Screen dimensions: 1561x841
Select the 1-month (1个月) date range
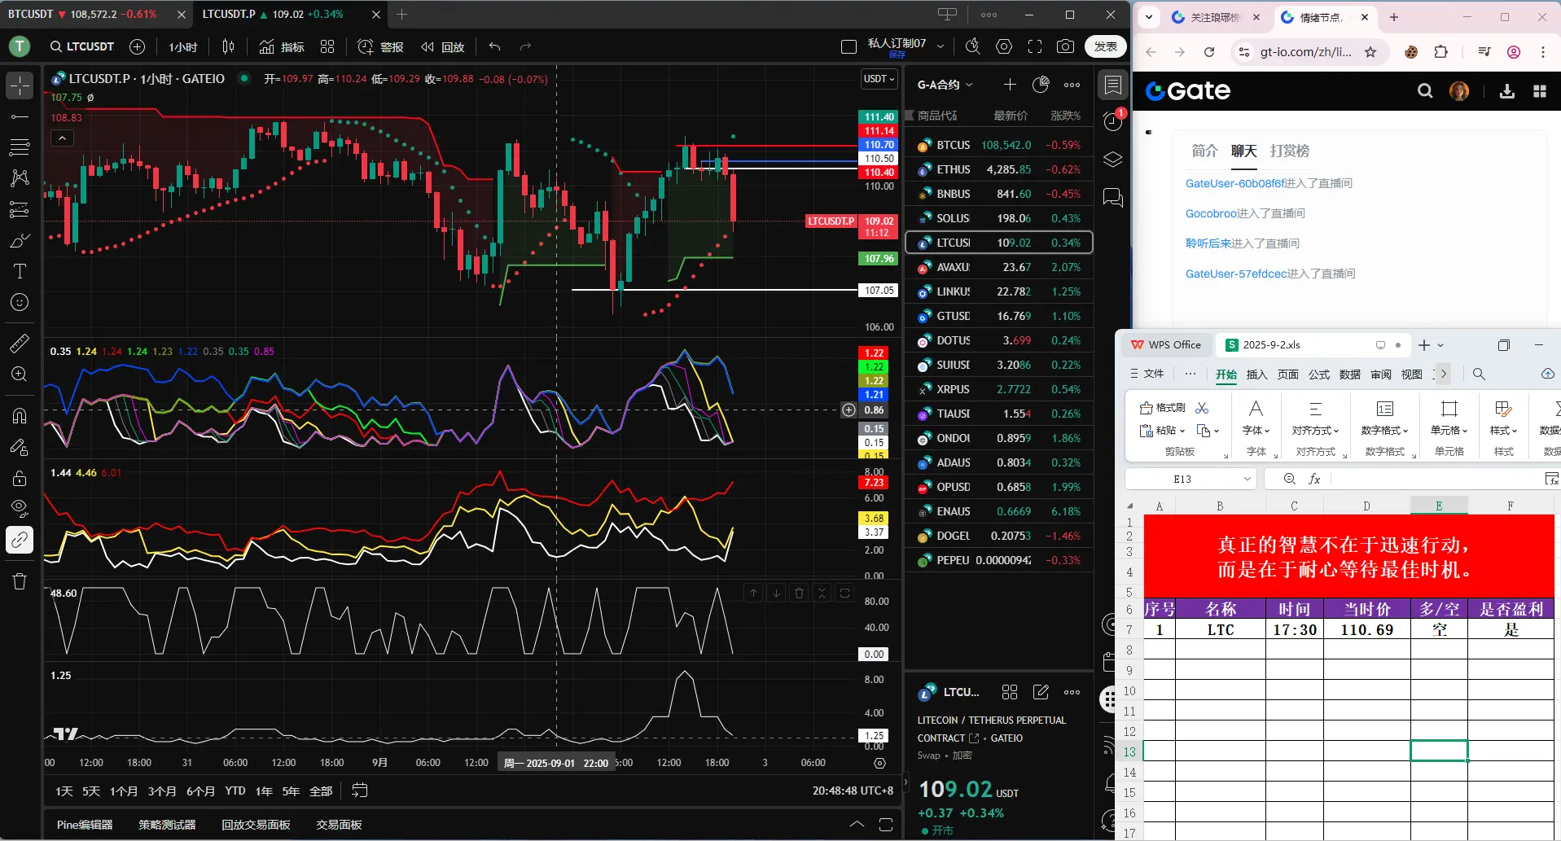click(x=124, y=791)
